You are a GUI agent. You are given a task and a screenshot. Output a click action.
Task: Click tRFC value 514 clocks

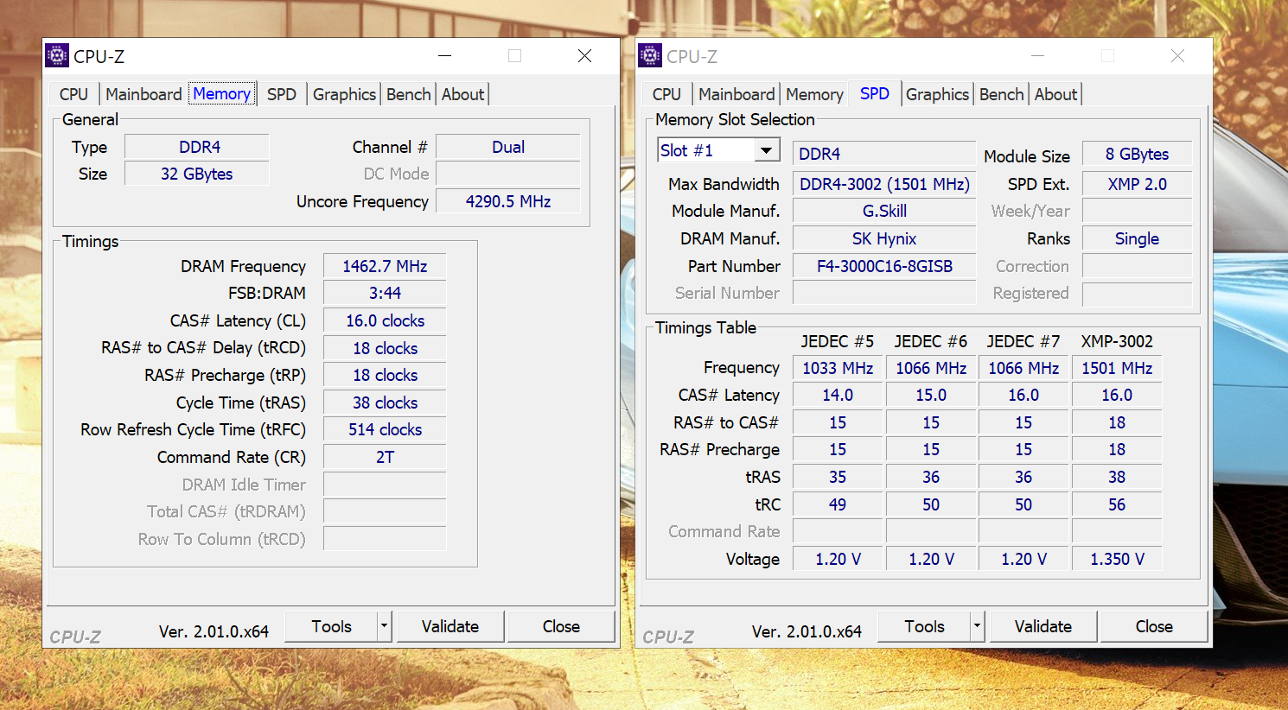point(385,429)
